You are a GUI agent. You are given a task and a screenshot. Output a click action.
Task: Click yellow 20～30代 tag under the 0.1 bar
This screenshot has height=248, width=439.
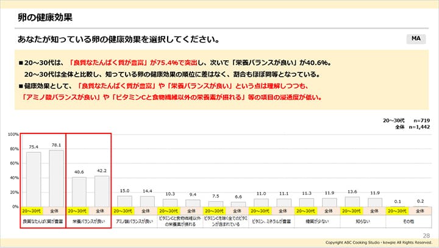(x=397, y=211)
